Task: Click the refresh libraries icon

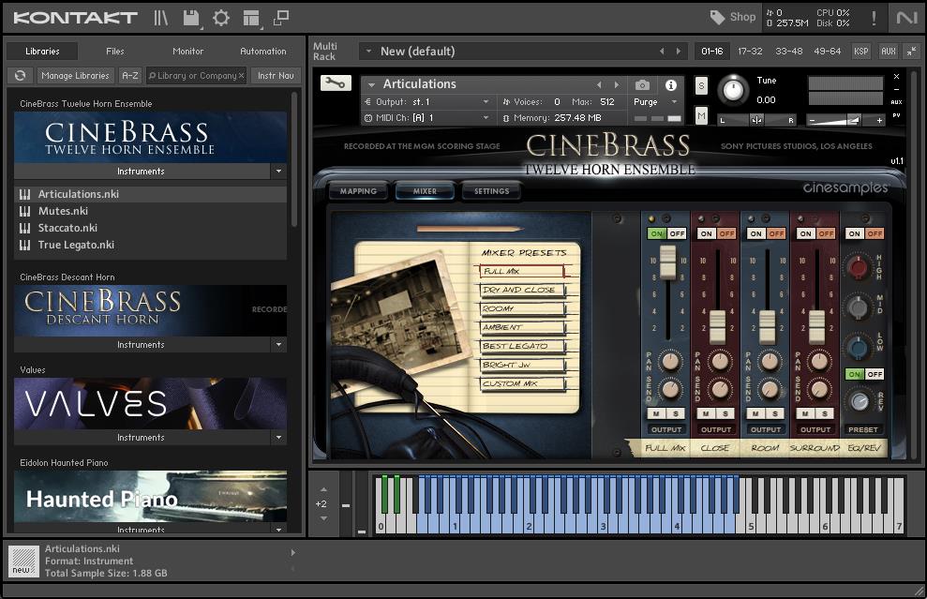Action: pos(19,76)
